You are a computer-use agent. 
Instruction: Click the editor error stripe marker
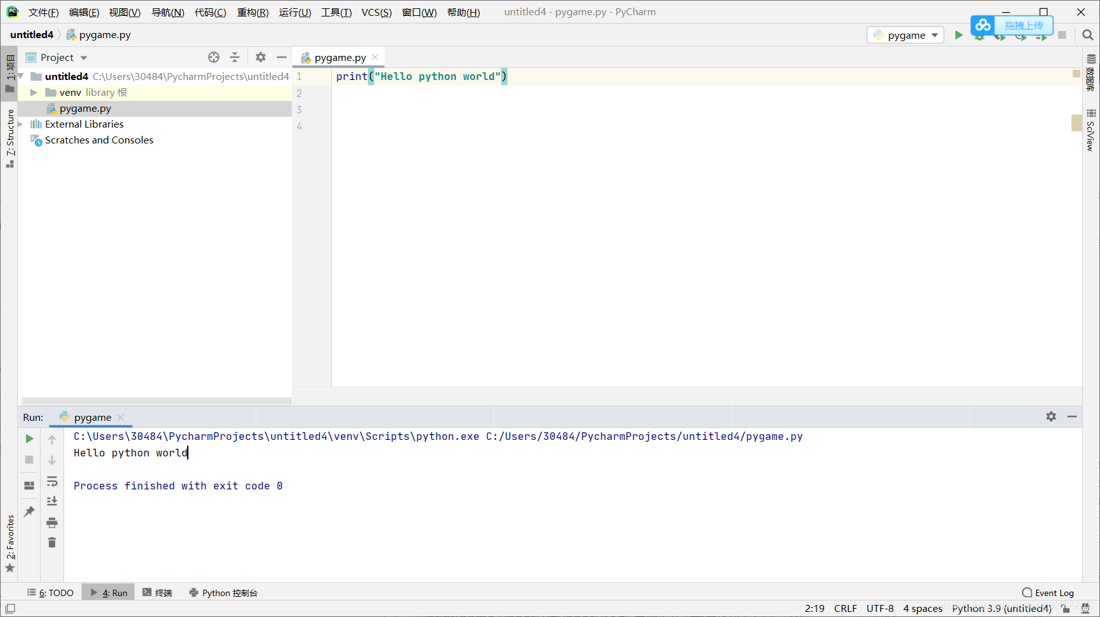pyautogui.click(x=1077, y=123)
